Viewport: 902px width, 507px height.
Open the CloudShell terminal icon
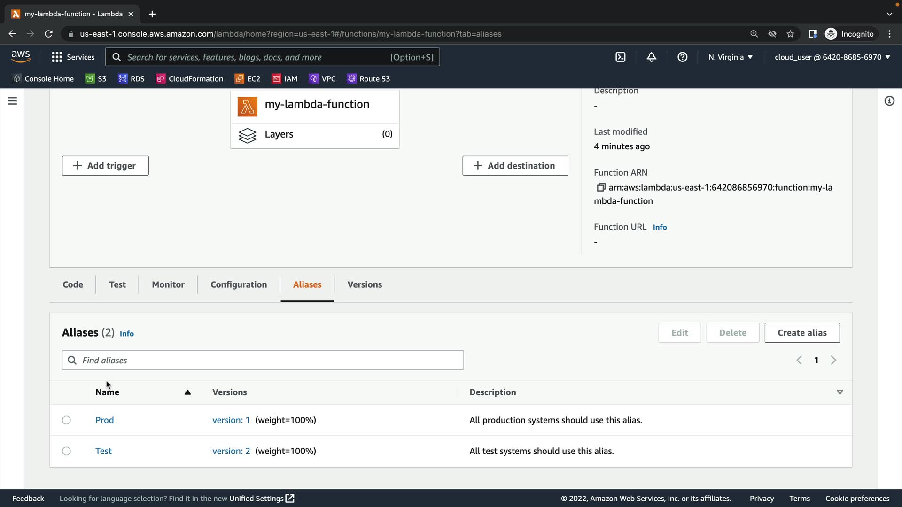click(621, 57)
